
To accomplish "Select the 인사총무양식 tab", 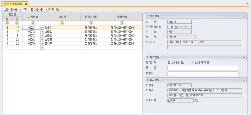I will pyautogui.click(x=15, y=4).
